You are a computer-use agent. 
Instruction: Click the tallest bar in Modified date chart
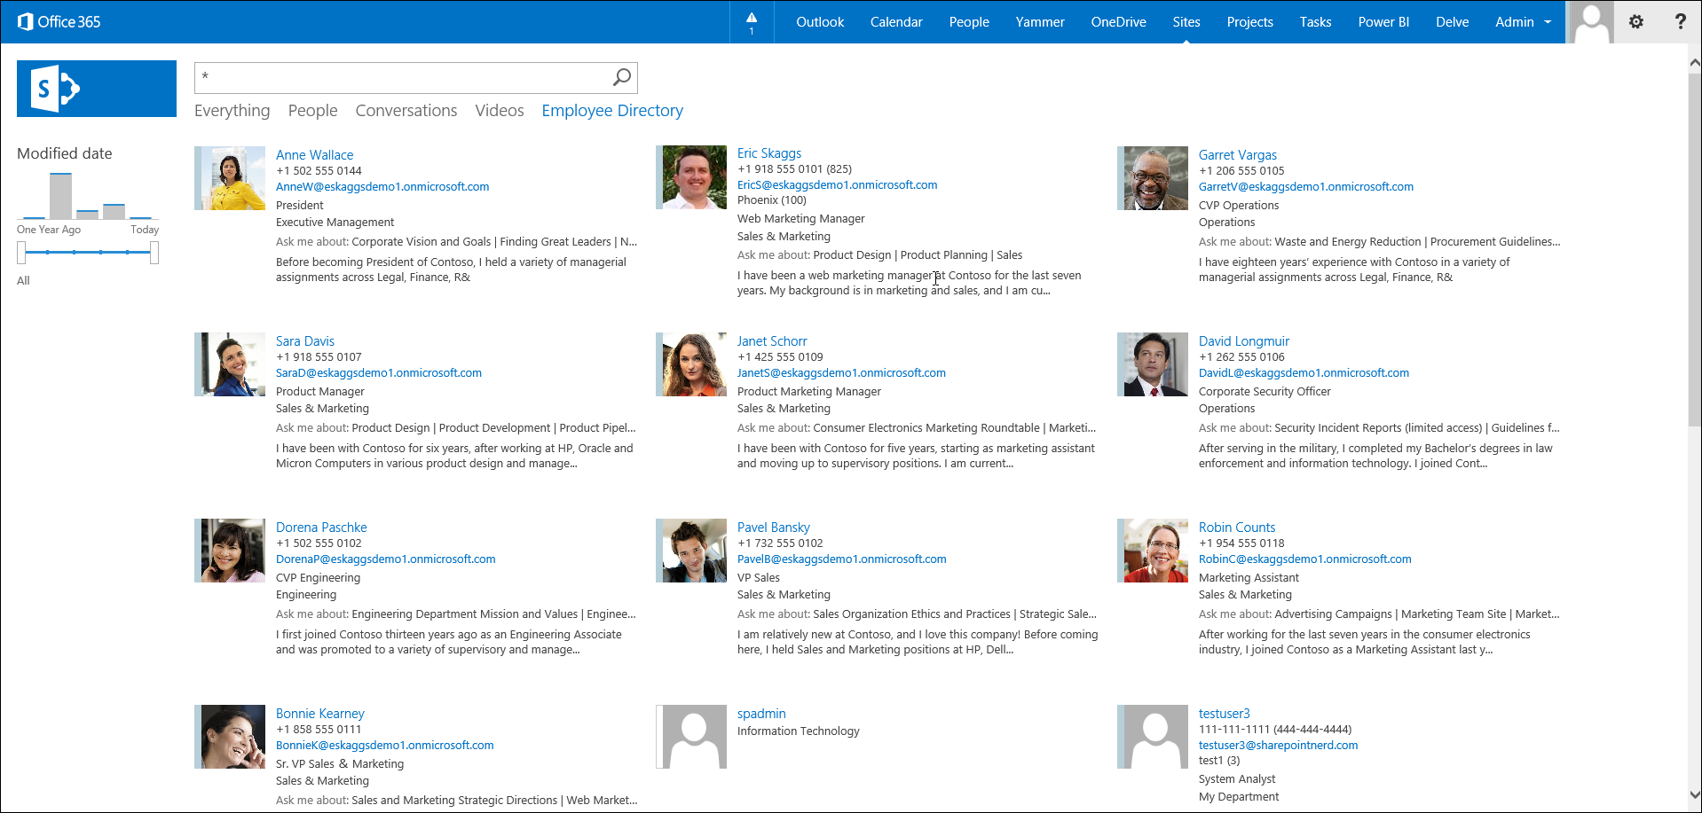pyautogui.click(x=60, y=196)
